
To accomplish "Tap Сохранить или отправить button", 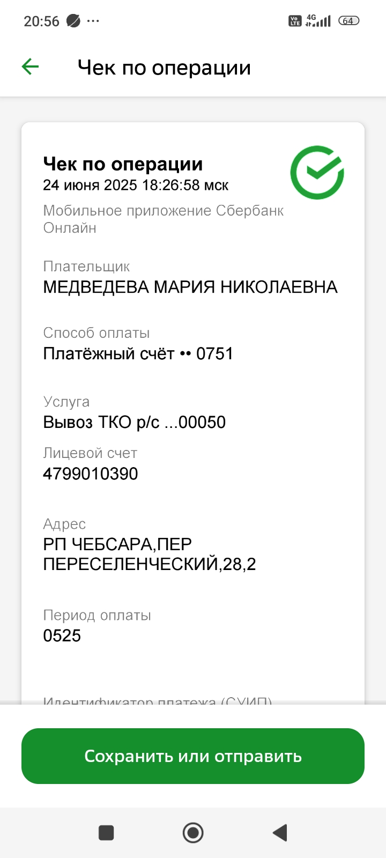I will 193,756.
